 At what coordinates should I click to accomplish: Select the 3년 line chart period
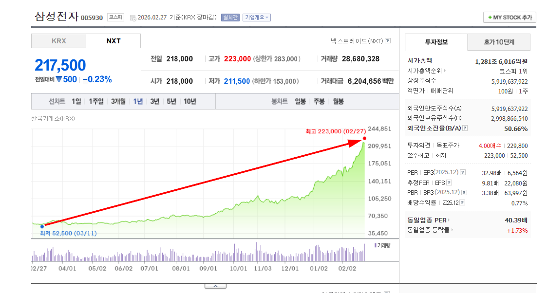coord(154,102)
